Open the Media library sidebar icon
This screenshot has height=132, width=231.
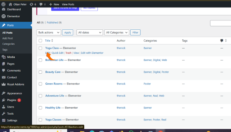click(x=4, y=57)
